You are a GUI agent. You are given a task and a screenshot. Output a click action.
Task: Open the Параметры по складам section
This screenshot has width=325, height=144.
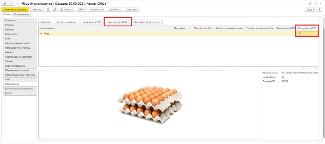pos(20,71)
